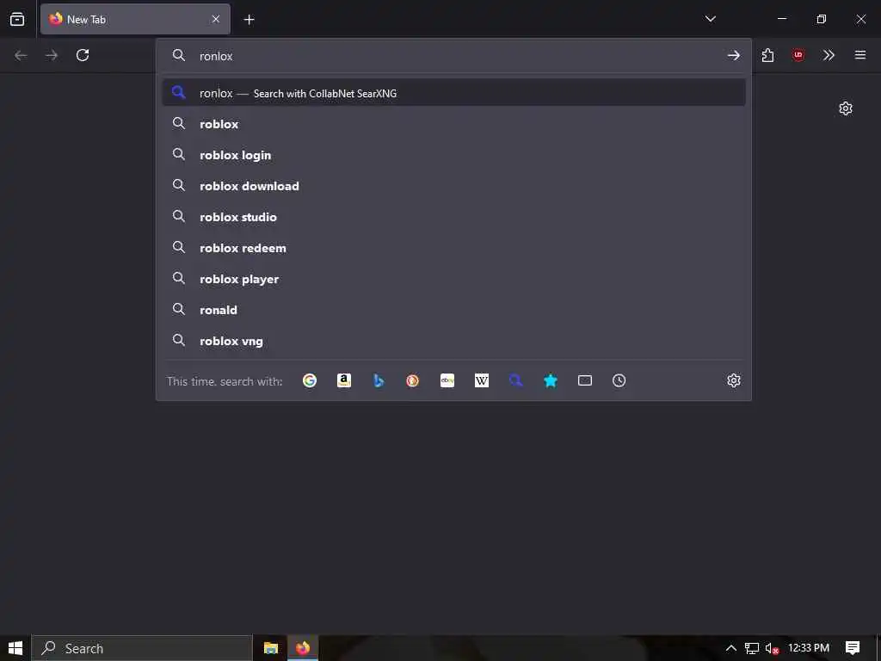Select the 'roblox redeem' suggestion

[454, 248]
